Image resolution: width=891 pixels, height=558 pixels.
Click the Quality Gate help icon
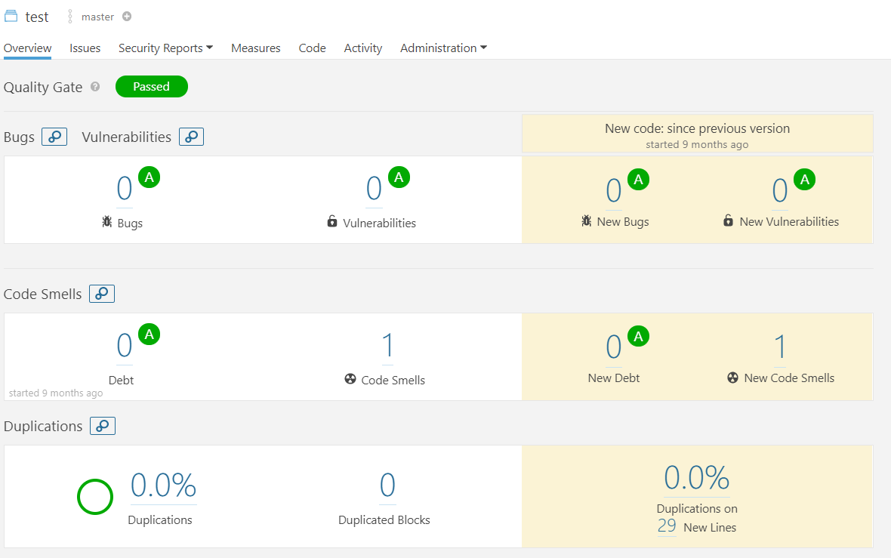click(95, 87)
